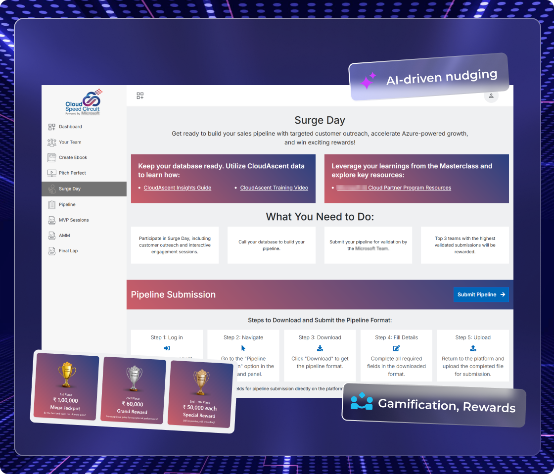Click the Cloud Speed Circuit logo

(84, 102)
